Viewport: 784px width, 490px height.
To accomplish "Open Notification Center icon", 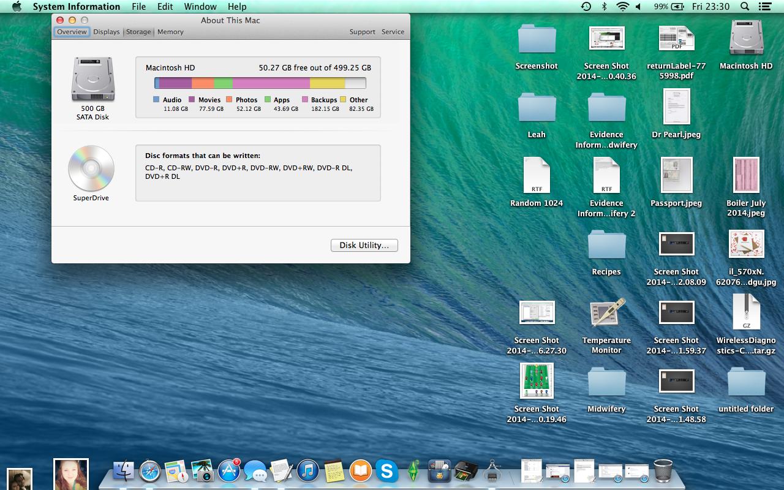I will pos(764,7).
